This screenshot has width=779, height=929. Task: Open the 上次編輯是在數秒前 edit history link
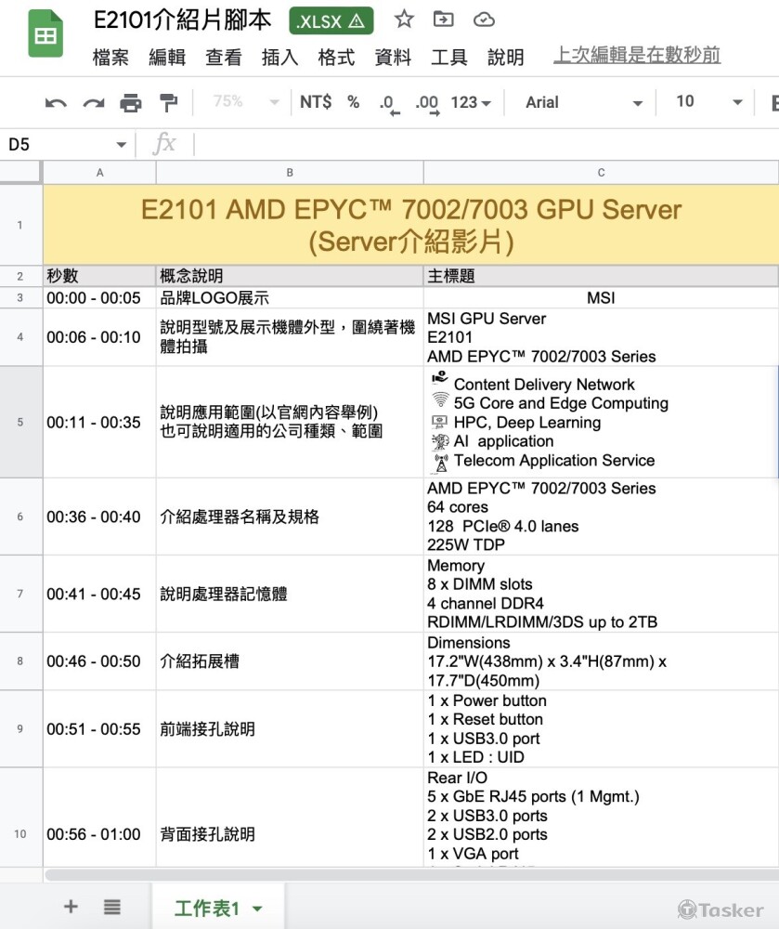(x=637, y=56)
